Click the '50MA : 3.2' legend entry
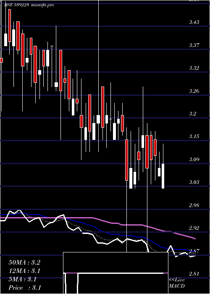Image resolution: width=210 pixels, height=294 pixels. point(24,262)
